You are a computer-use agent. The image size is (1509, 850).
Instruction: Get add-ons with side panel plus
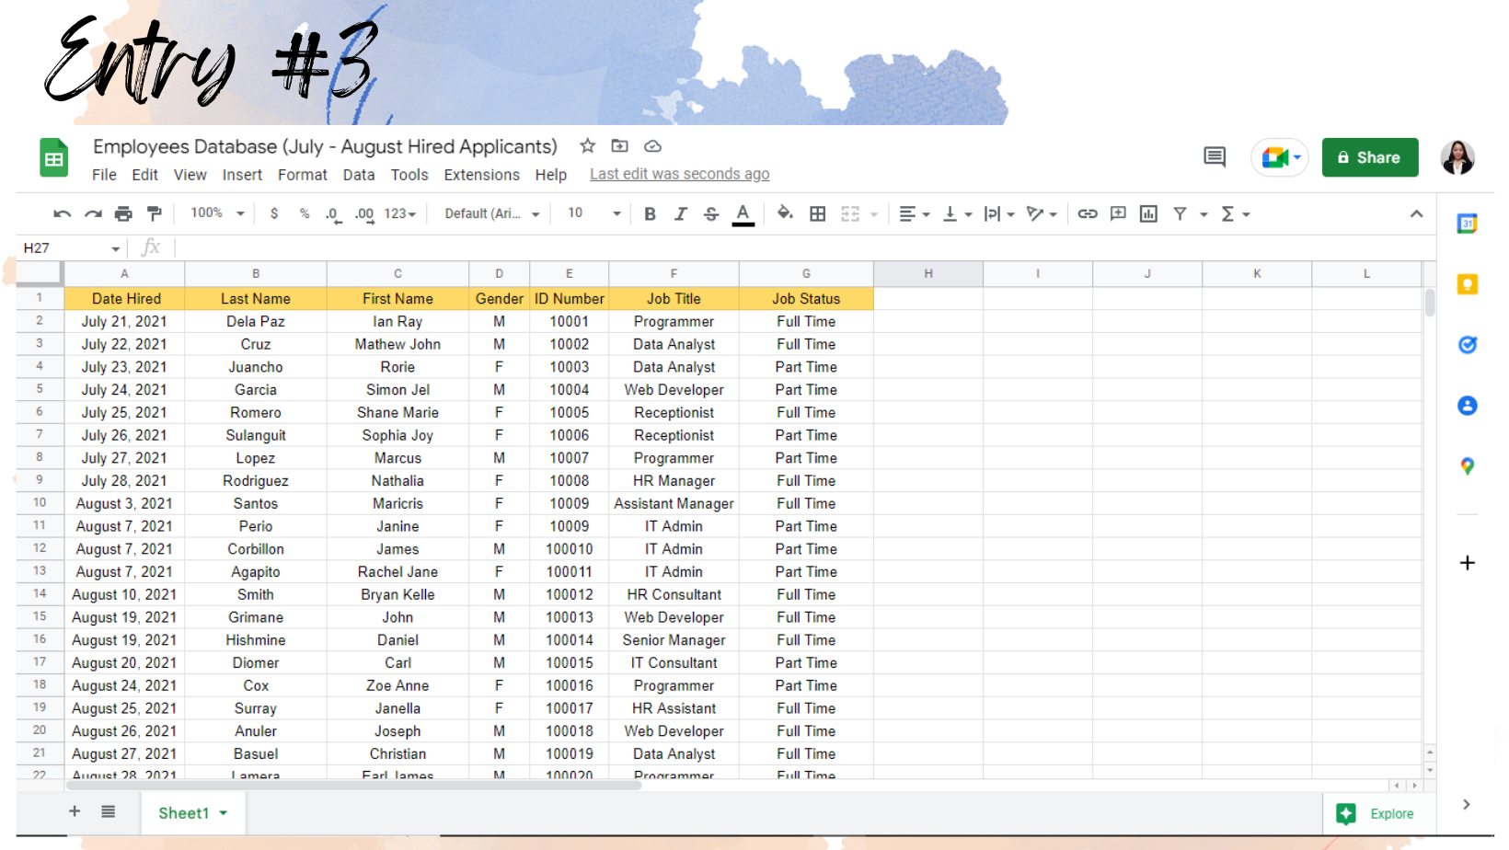click(x=1468, y=562)
